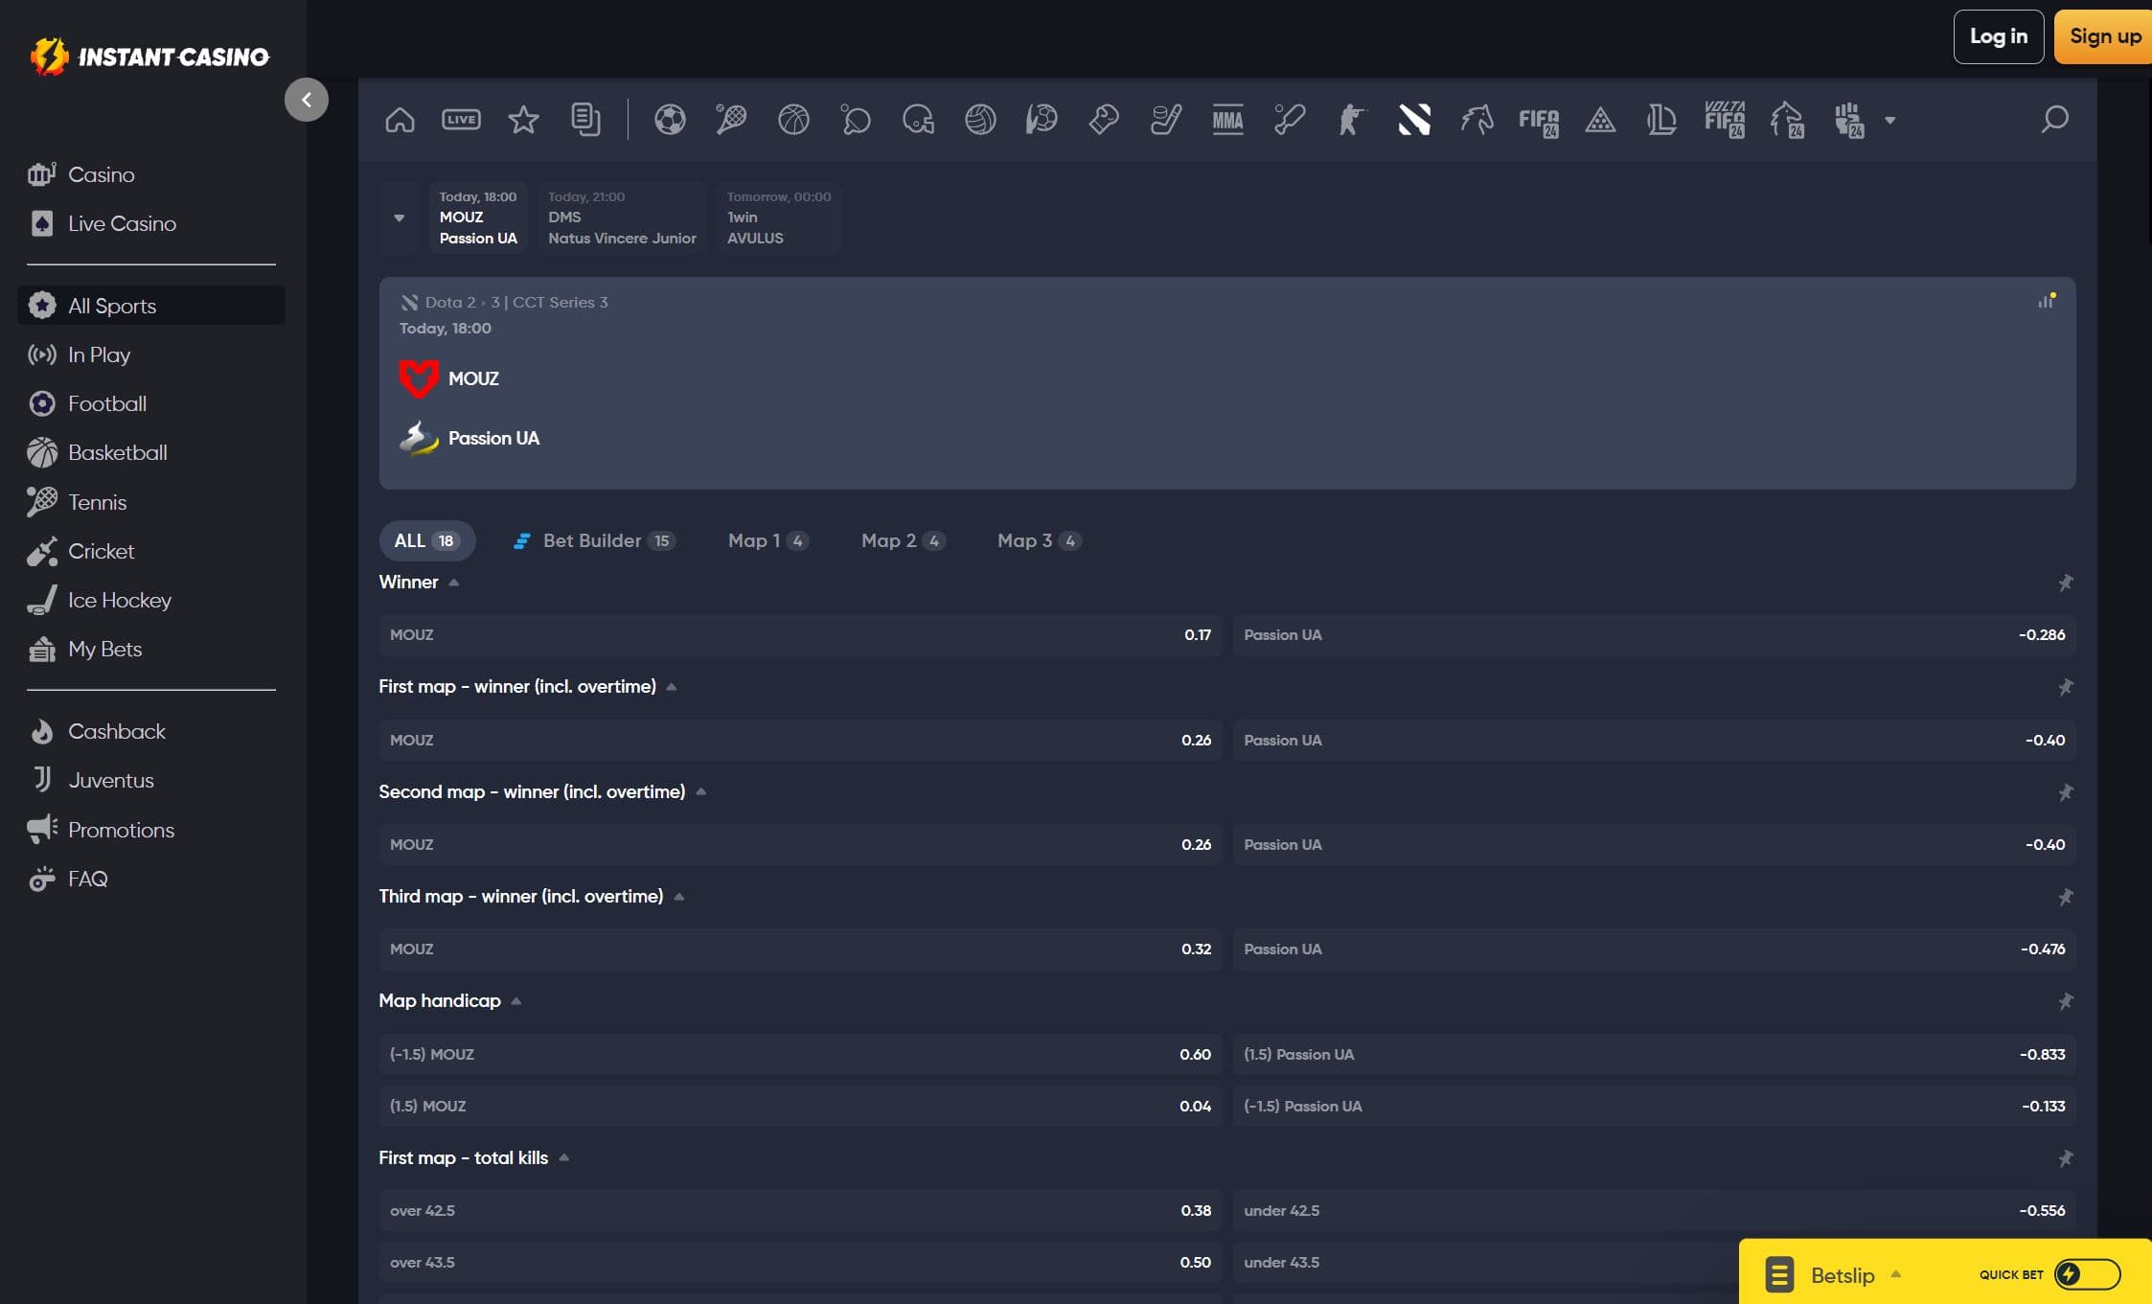Select the table tennis paddle icon
This screenshot has width=2152, height=1304.
(x=856, y=120)
